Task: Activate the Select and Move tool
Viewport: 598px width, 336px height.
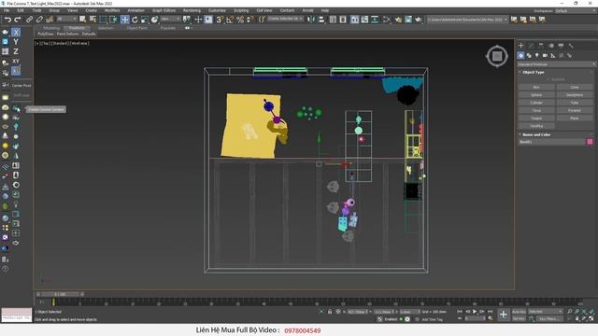Action: click(x=124, y=19)
